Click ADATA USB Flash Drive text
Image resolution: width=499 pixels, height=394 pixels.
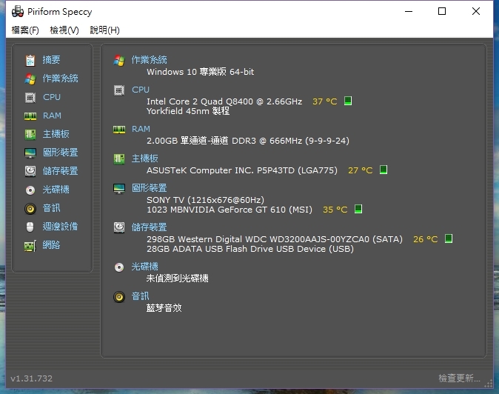click(250, 249)
